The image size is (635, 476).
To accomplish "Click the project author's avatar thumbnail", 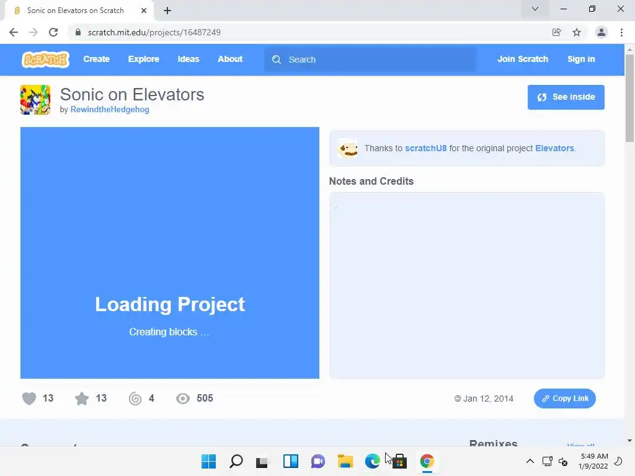I will click(35, 100).
